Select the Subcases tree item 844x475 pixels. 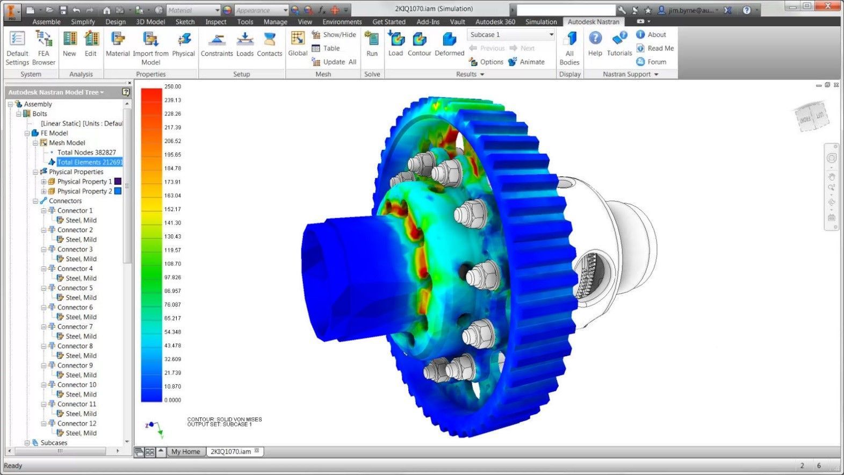(x=54, y=443)
